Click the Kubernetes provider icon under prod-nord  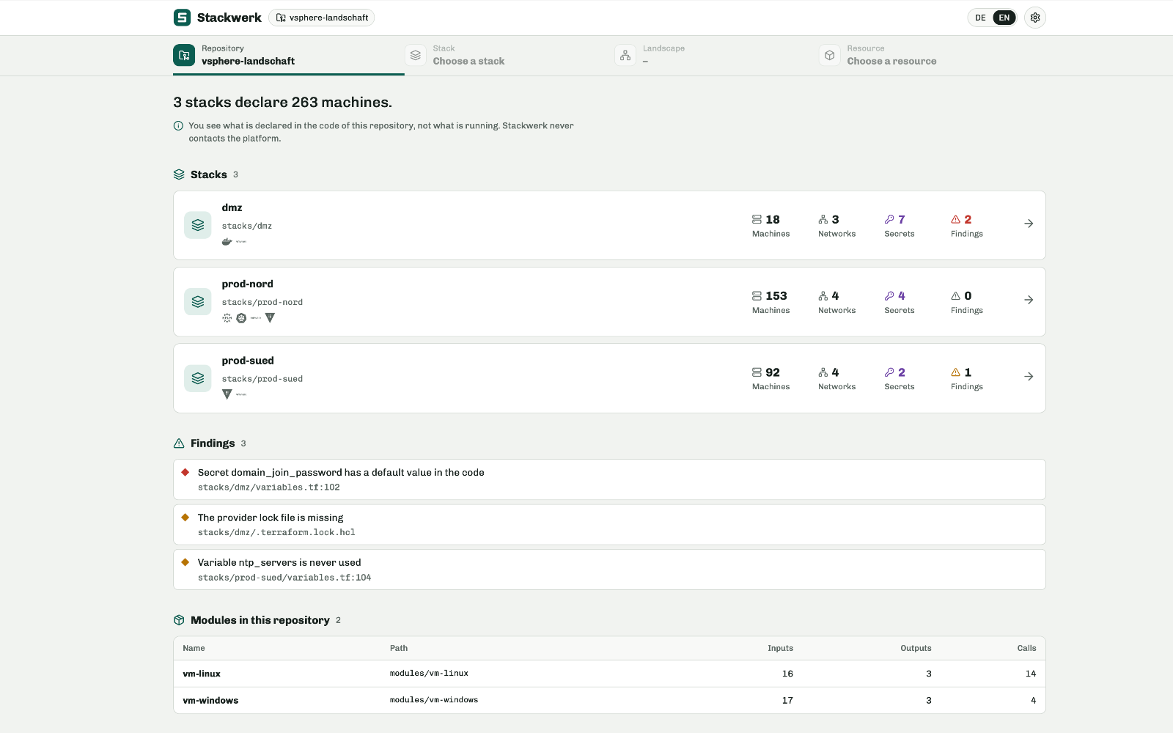click(241, 318)
